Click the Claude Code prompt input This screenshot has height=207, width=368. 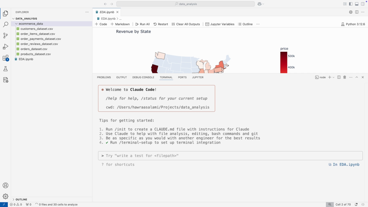tap(230, 156)
